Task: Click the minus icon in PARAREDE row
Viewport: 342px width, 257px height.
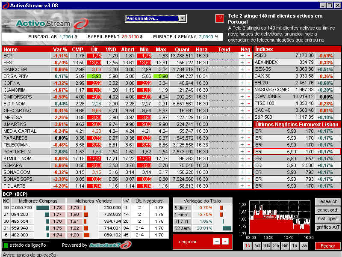Action: pyautogui.click(x=249, y=138)
